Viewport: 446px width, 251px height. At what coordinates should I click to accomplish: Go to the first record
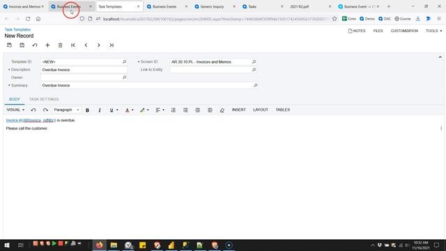73,45
